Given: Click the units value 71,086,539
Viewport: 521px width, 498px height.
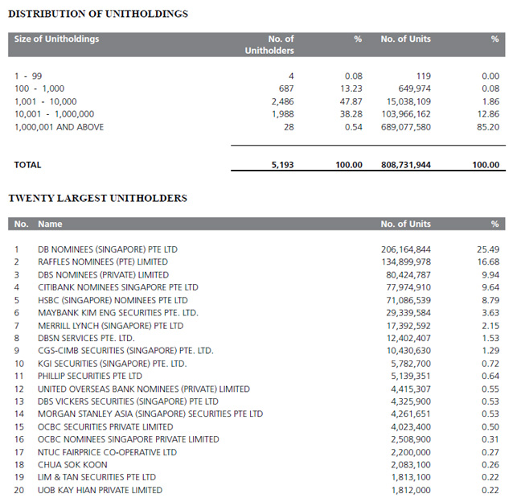Looking at the screenshot, I should pyautogui.click(x=408, y=300).
